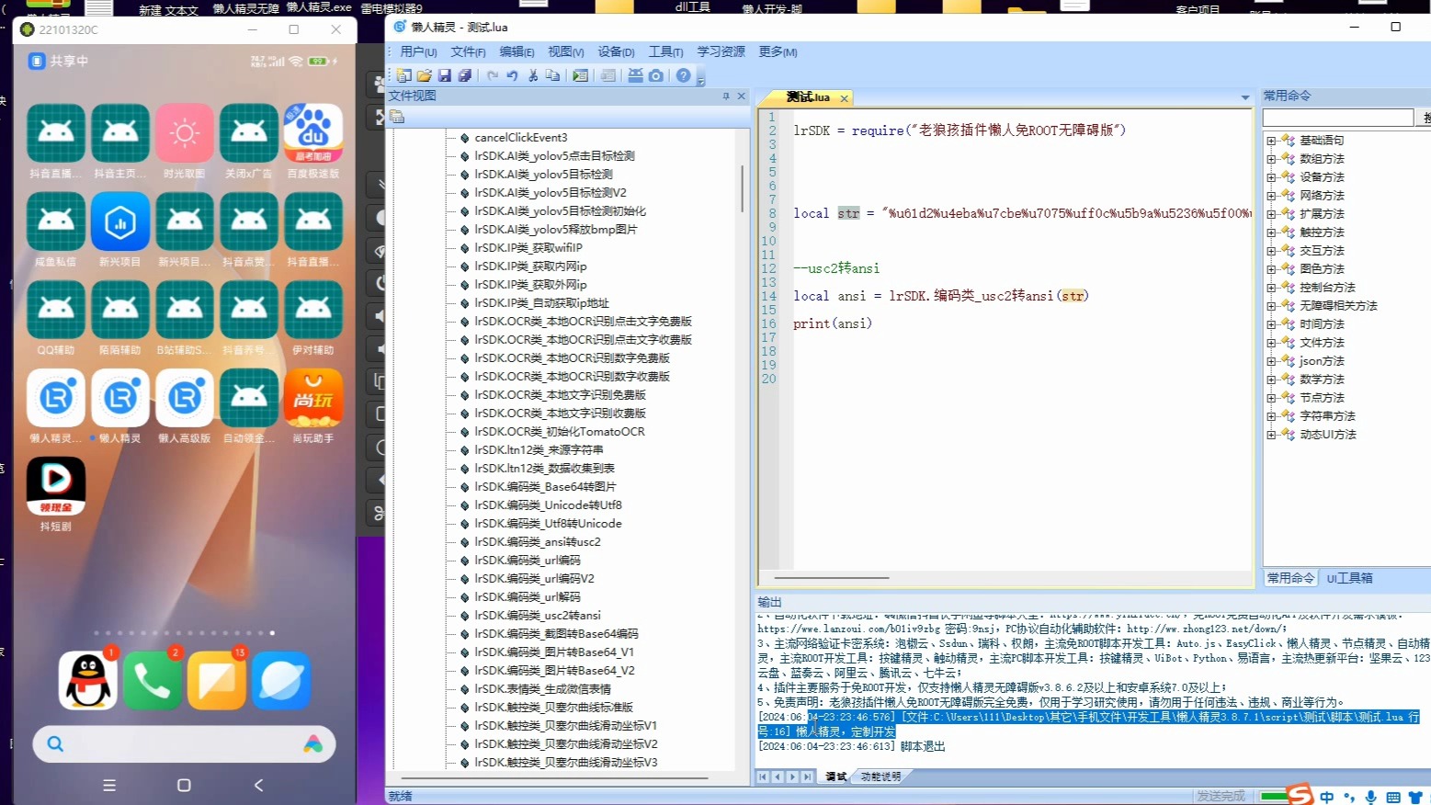Tap the phone home square button
The width and height of the screenshot is (1431, 805).
[x=184, y=785]
